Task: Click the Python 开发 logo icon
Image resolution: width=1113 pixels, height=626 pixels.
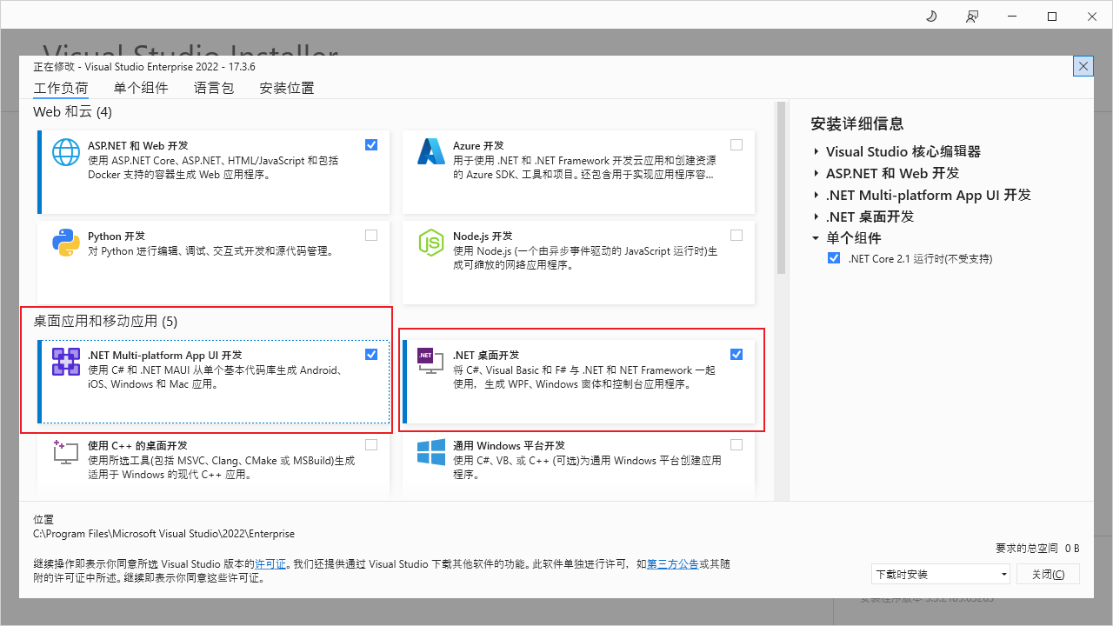Action: point(66,243)
